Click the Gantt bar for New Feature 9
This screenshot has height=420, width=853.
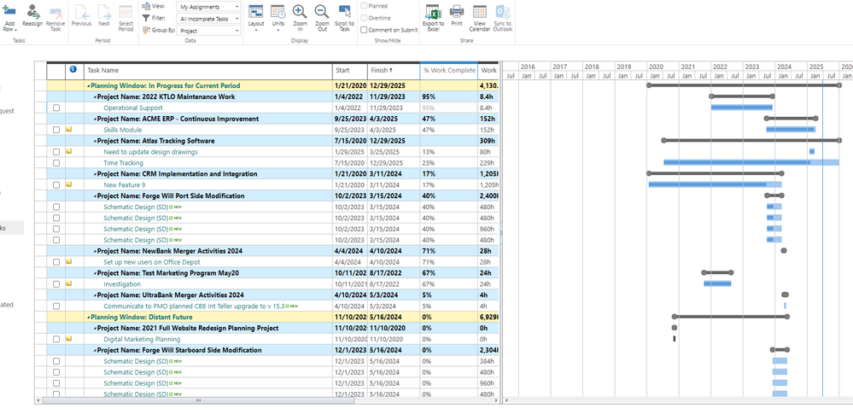(714, 184)
